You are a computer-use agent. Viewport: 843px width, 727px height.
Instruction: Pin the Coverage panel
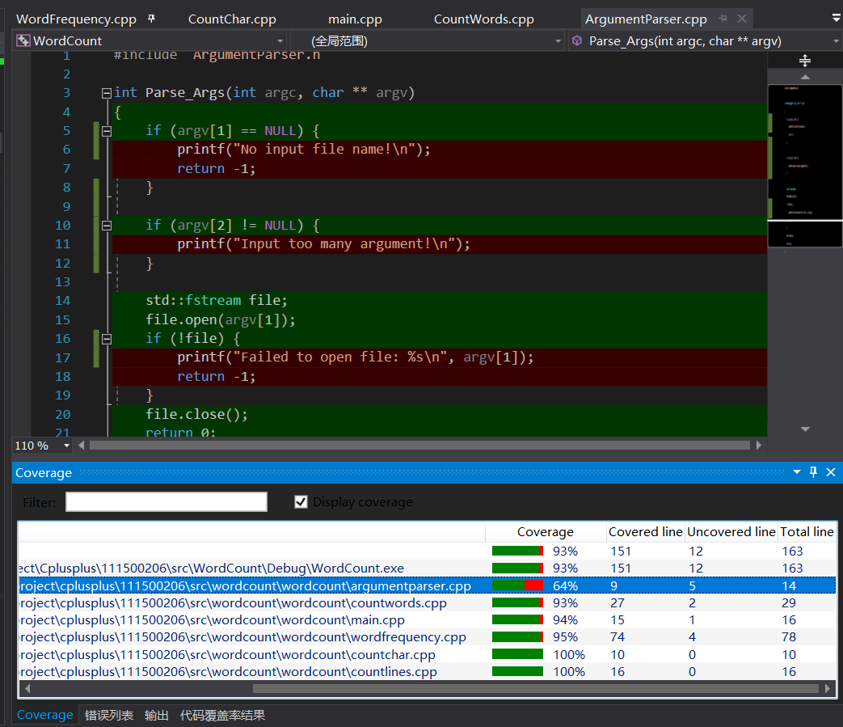pos(813,472)
